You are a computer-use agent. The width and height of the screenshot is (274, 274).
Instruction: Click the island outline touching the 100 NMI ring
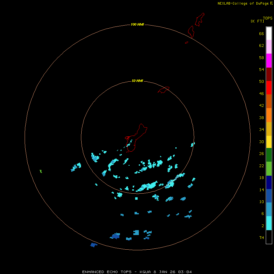(191, 32)
